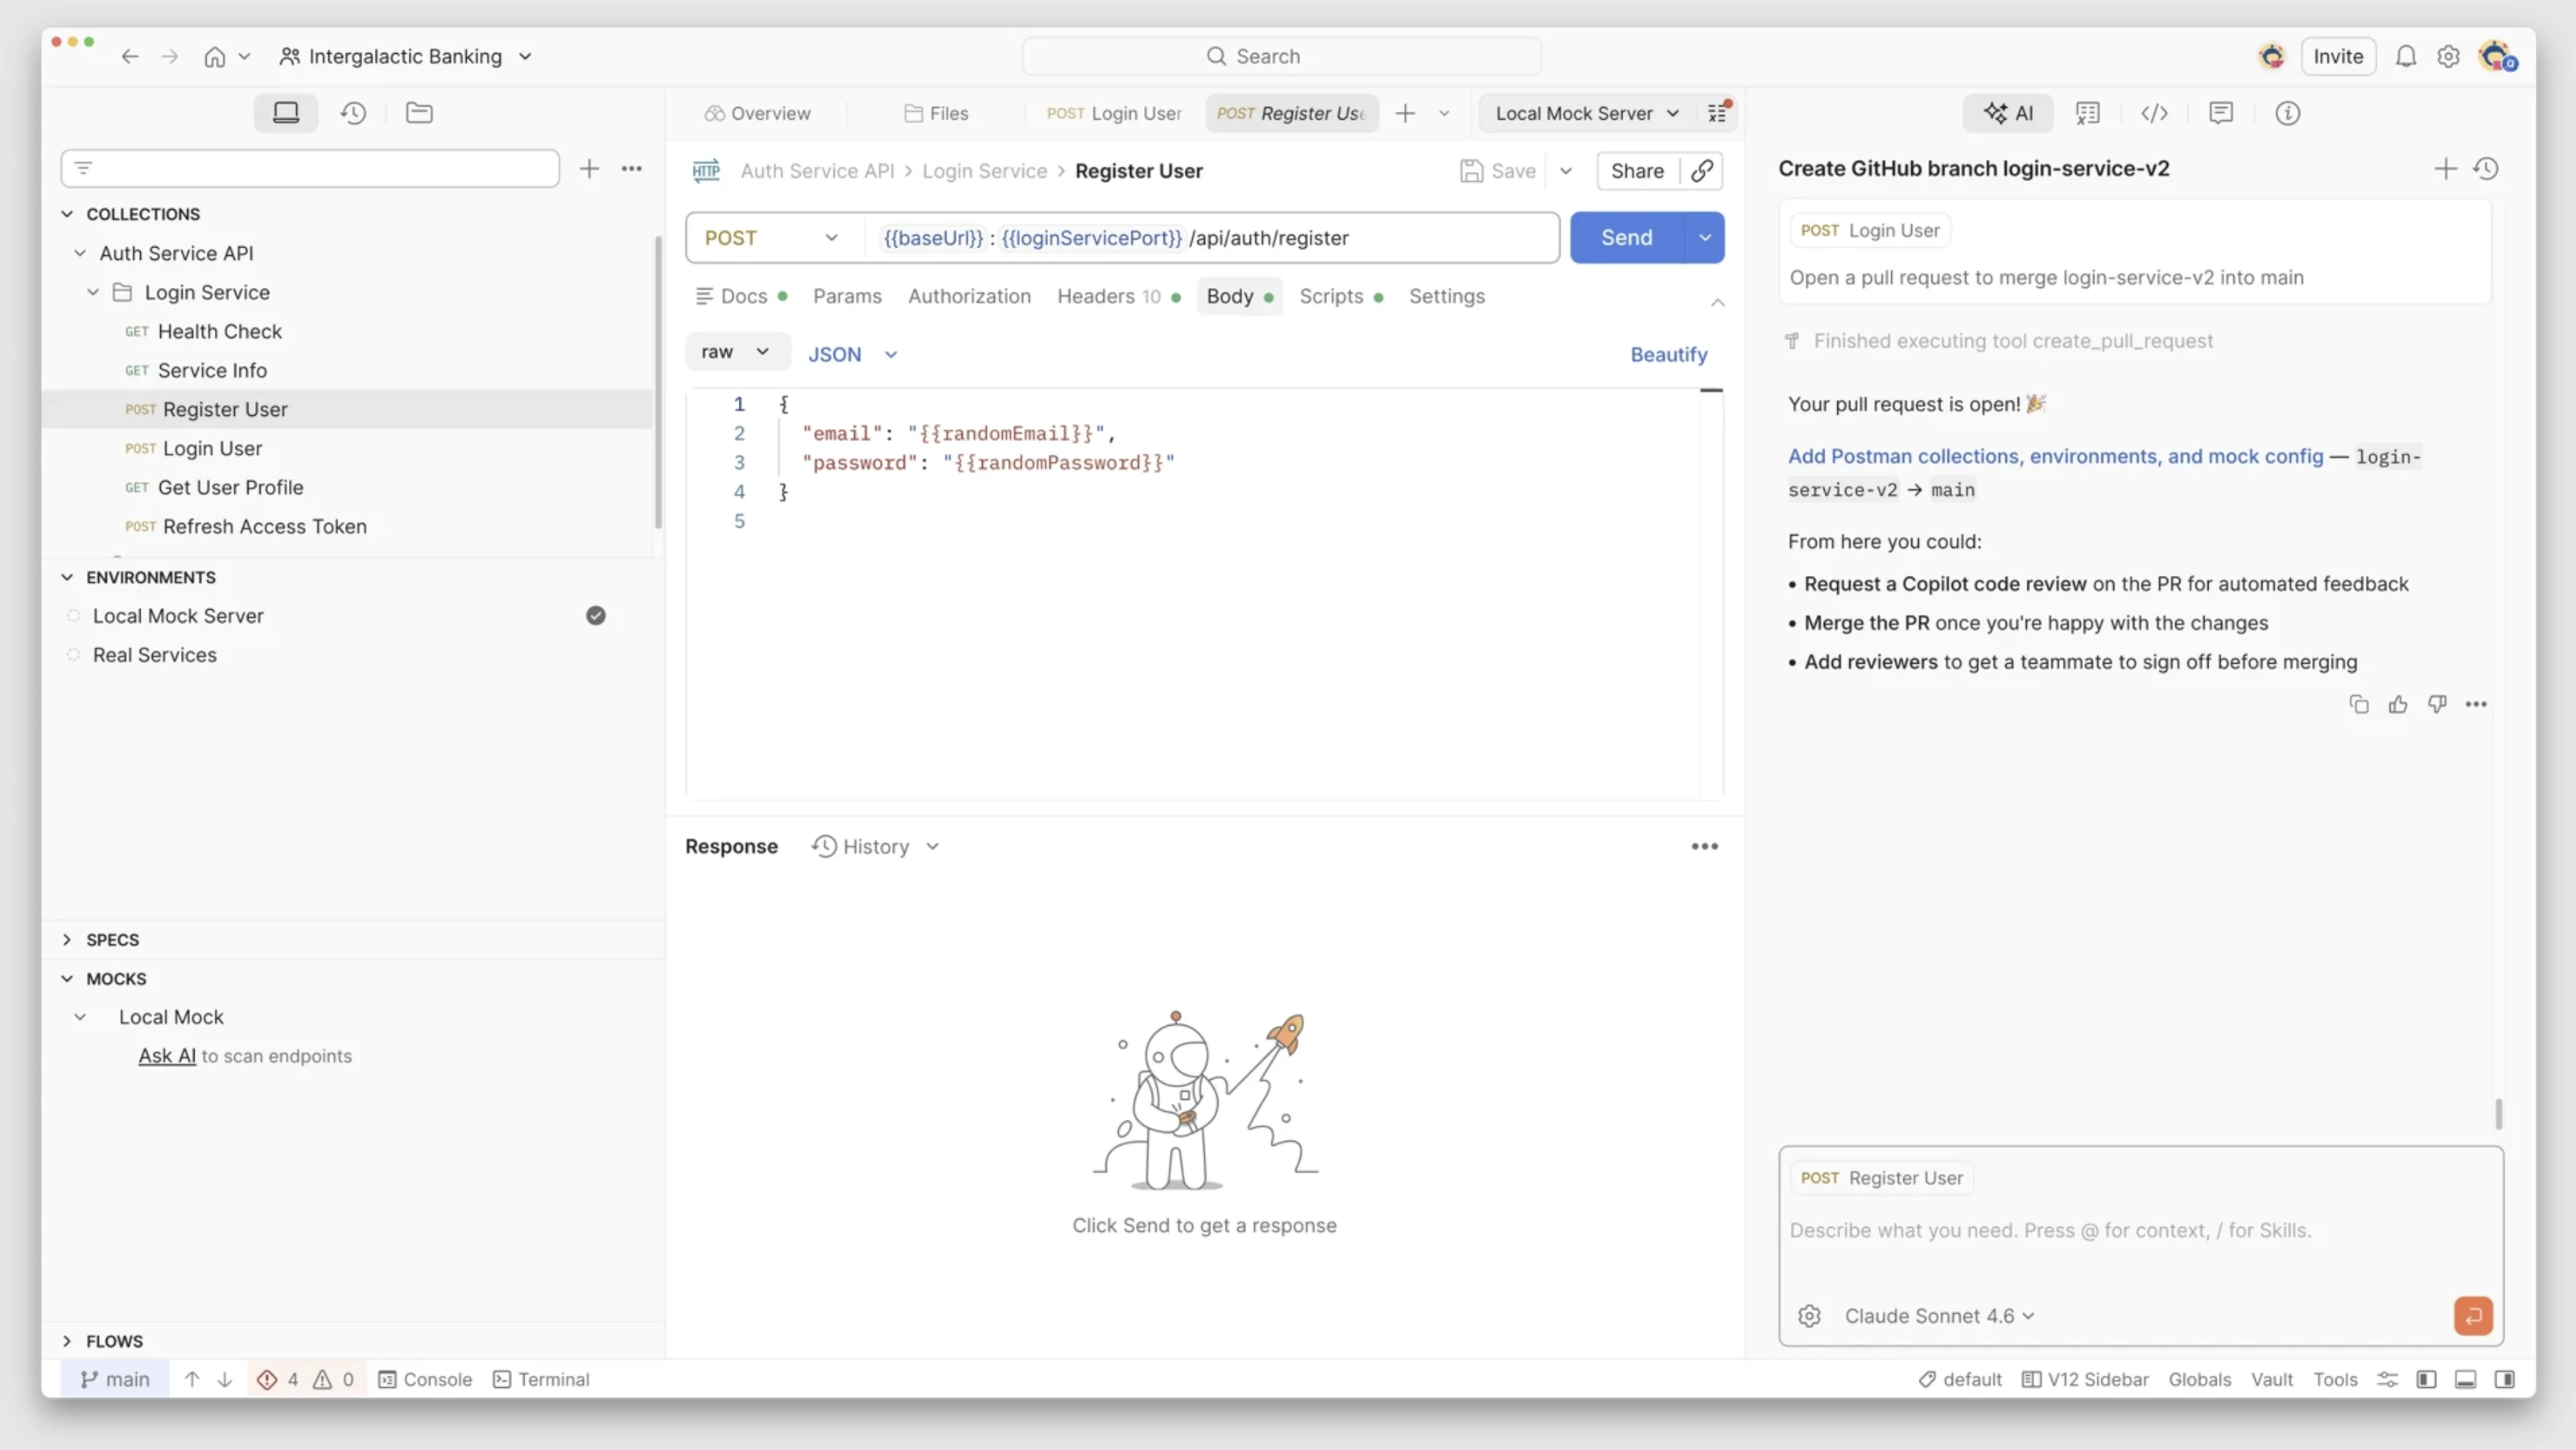Image resolution: width=2576 pixels, height=1450 pixels.
Task: Open the comments icon in right panel
Action: [2221, 113]
